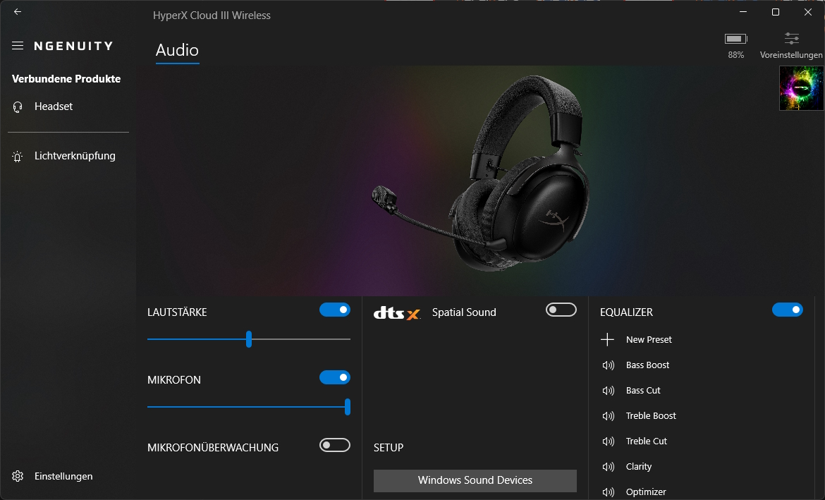
Task: Disable the Equalizer
Action: (x=788, y=310)
